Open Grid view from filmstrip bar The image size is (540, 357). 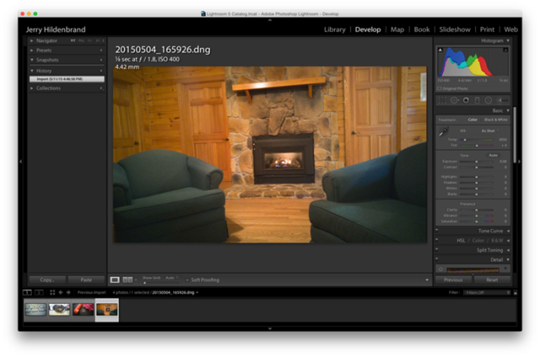coord(52,292)
